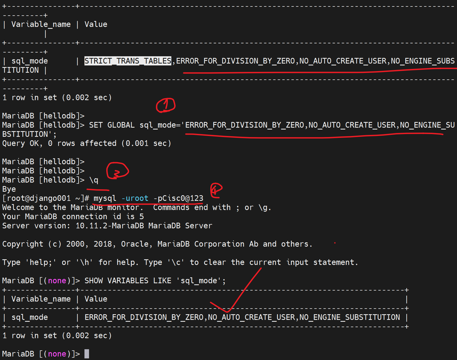
Task: Click the -pCisc0@123 password argument
Action: pos(178,198)
